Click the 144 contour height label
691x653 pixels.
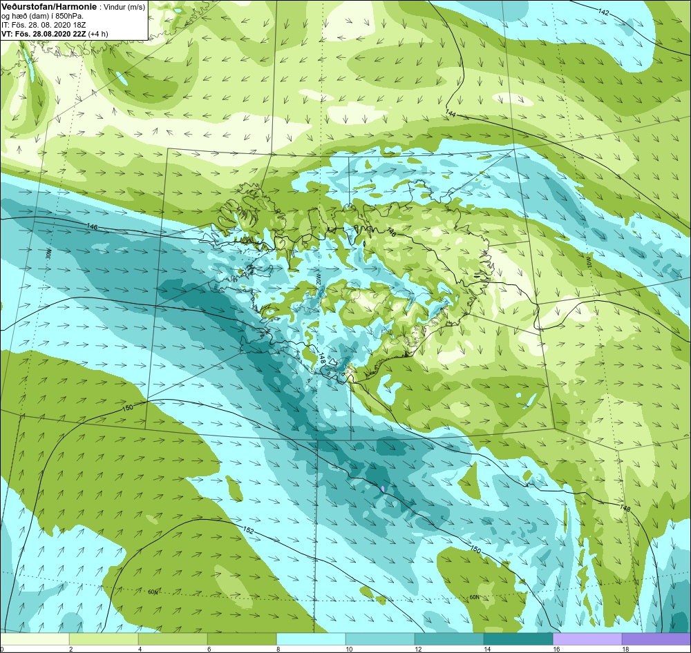click(x=450, y=113)
